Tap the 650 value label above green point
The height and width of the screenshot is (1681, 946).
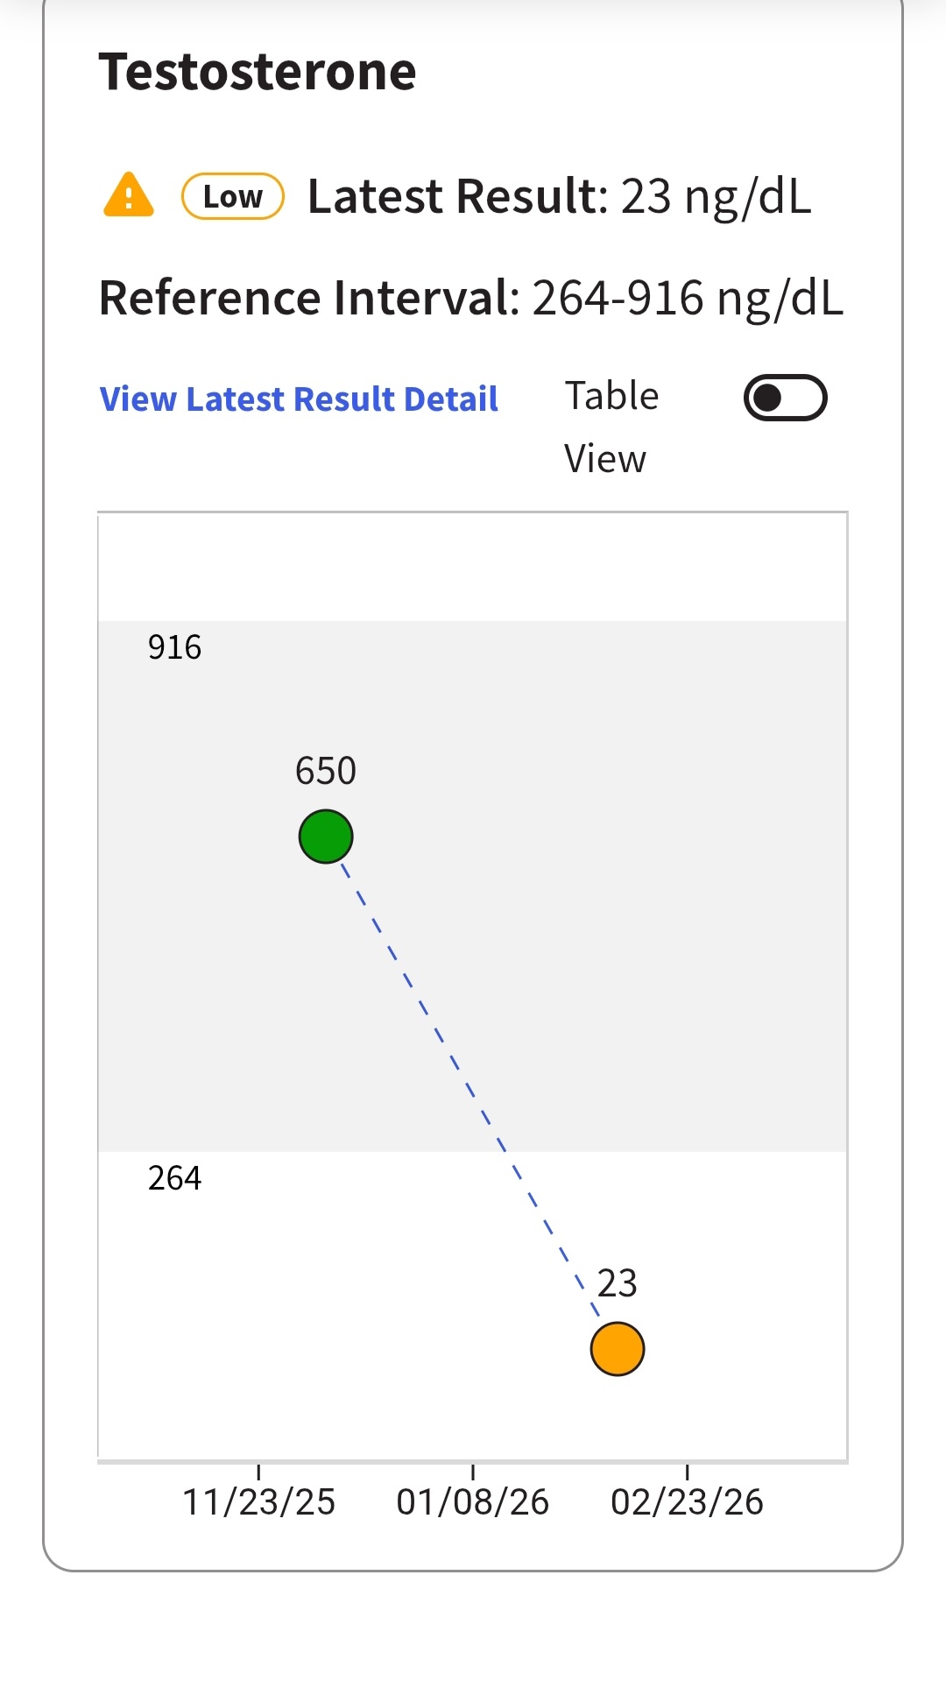tap(326, 771)
